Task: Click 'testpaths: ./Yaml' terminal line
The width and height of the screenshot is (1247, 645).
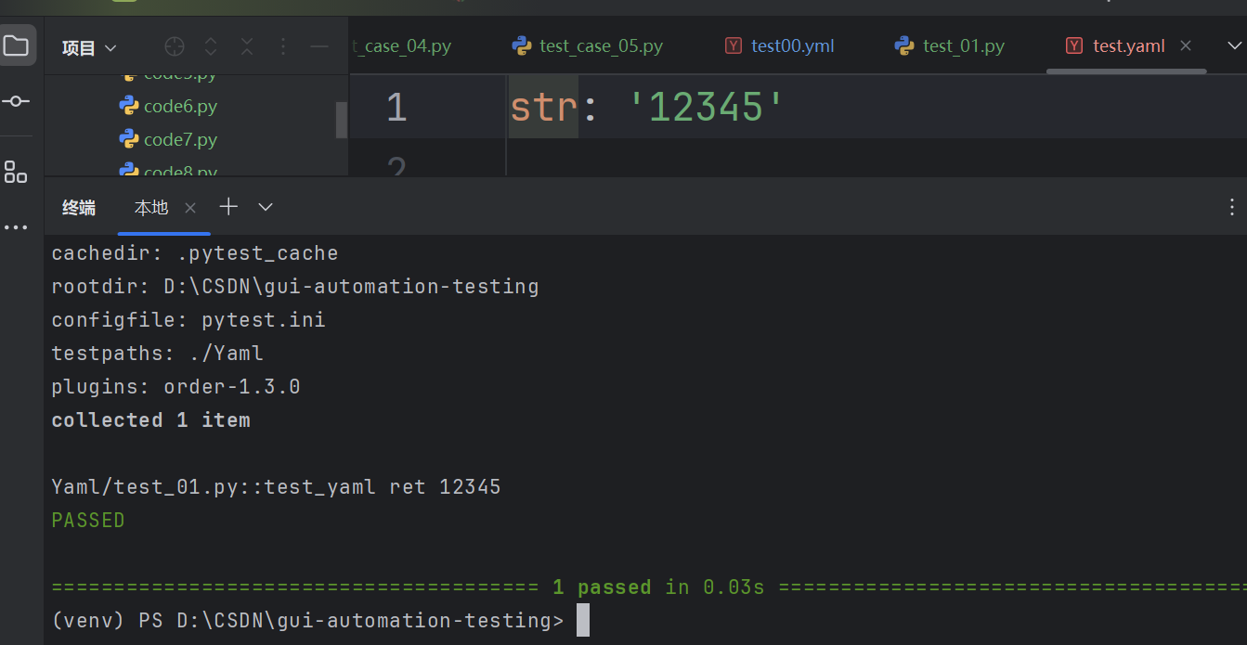Action: pyautogui.click(x=158, y=354)
